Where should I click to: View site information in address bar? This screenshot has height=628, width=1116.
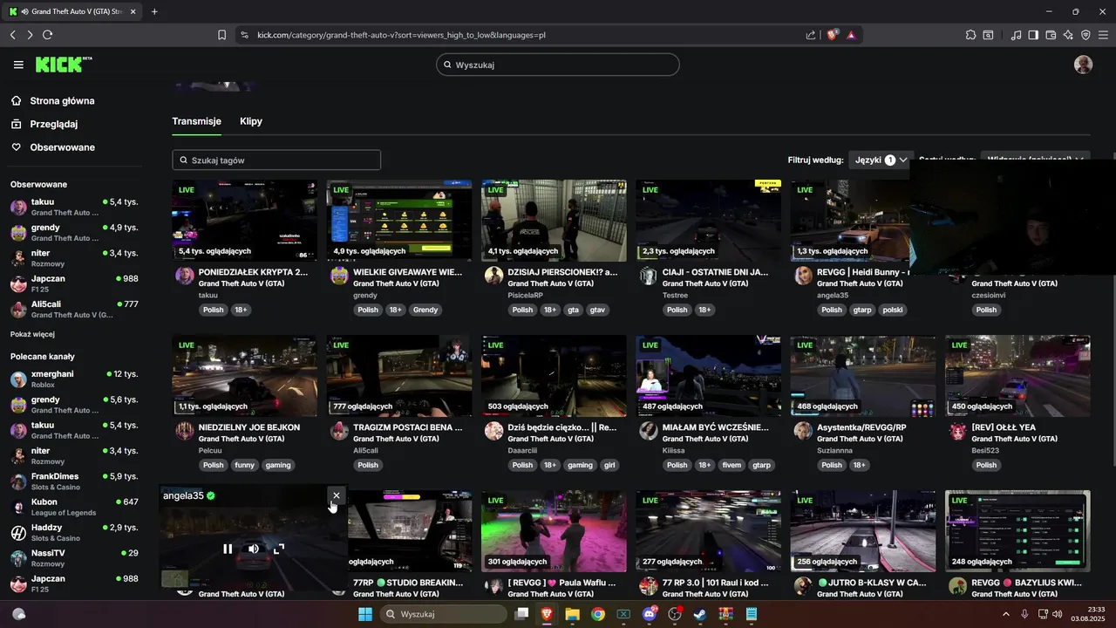click(x=244, y=35)
